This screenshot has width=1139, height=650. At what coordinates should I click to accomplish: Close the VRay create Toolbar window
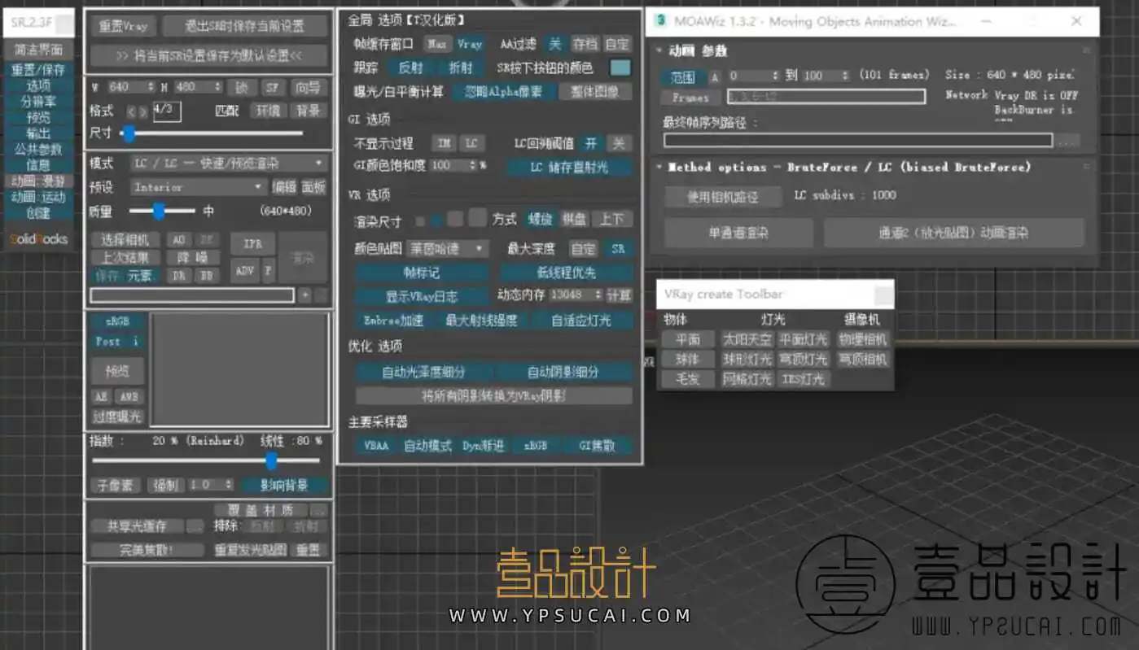tap(883, 294)
